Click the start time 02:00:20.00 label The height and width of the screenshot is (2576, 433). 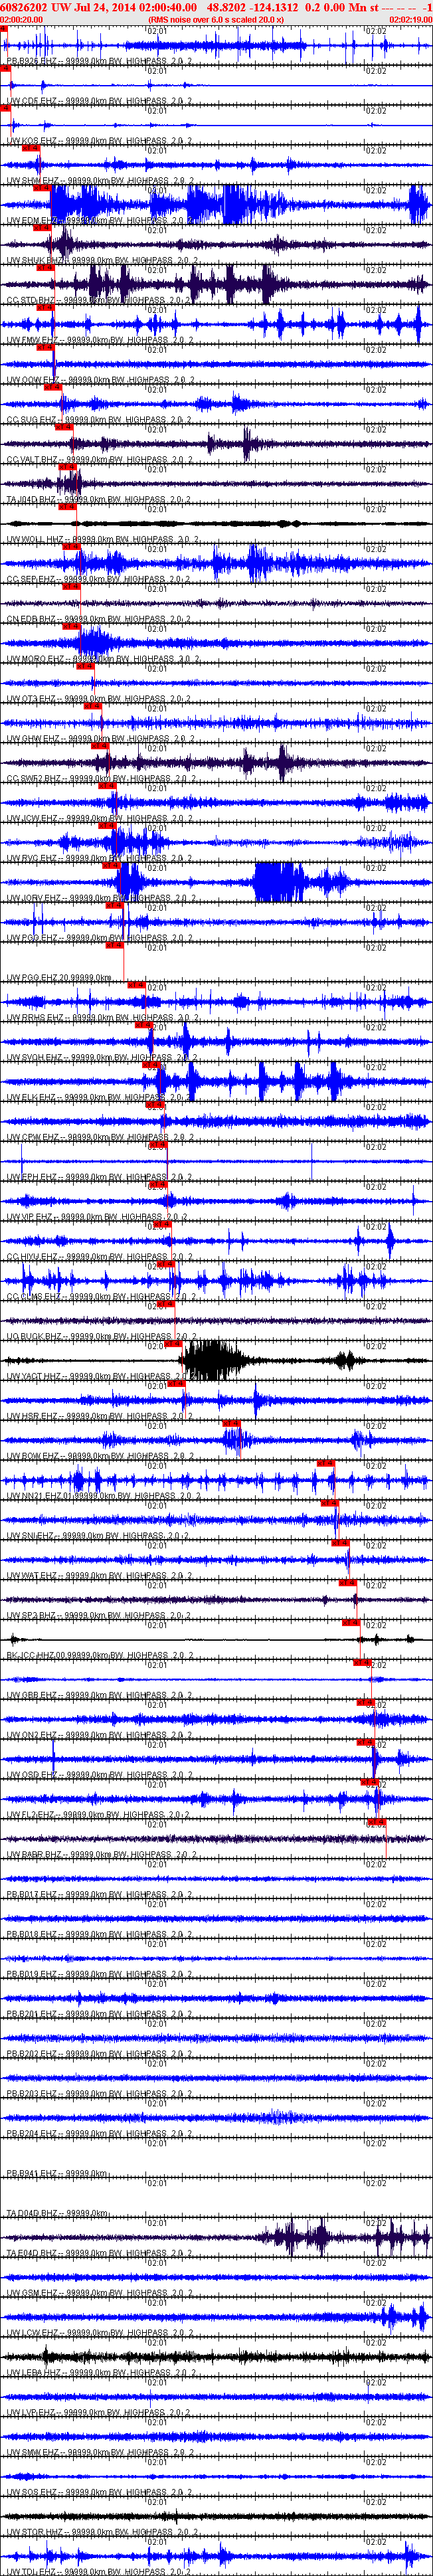(21, 19)
